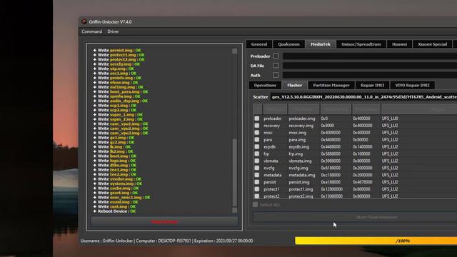The width and height of the screenshot is (457, 257).
Task: Click the 'Reboot Device : OK' log line
Action: [114, 211]
